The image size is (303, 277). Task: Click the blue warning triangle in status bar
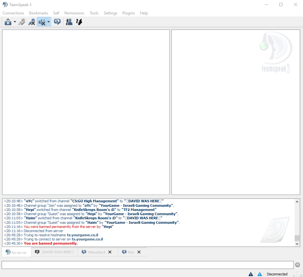click(260, 274)
